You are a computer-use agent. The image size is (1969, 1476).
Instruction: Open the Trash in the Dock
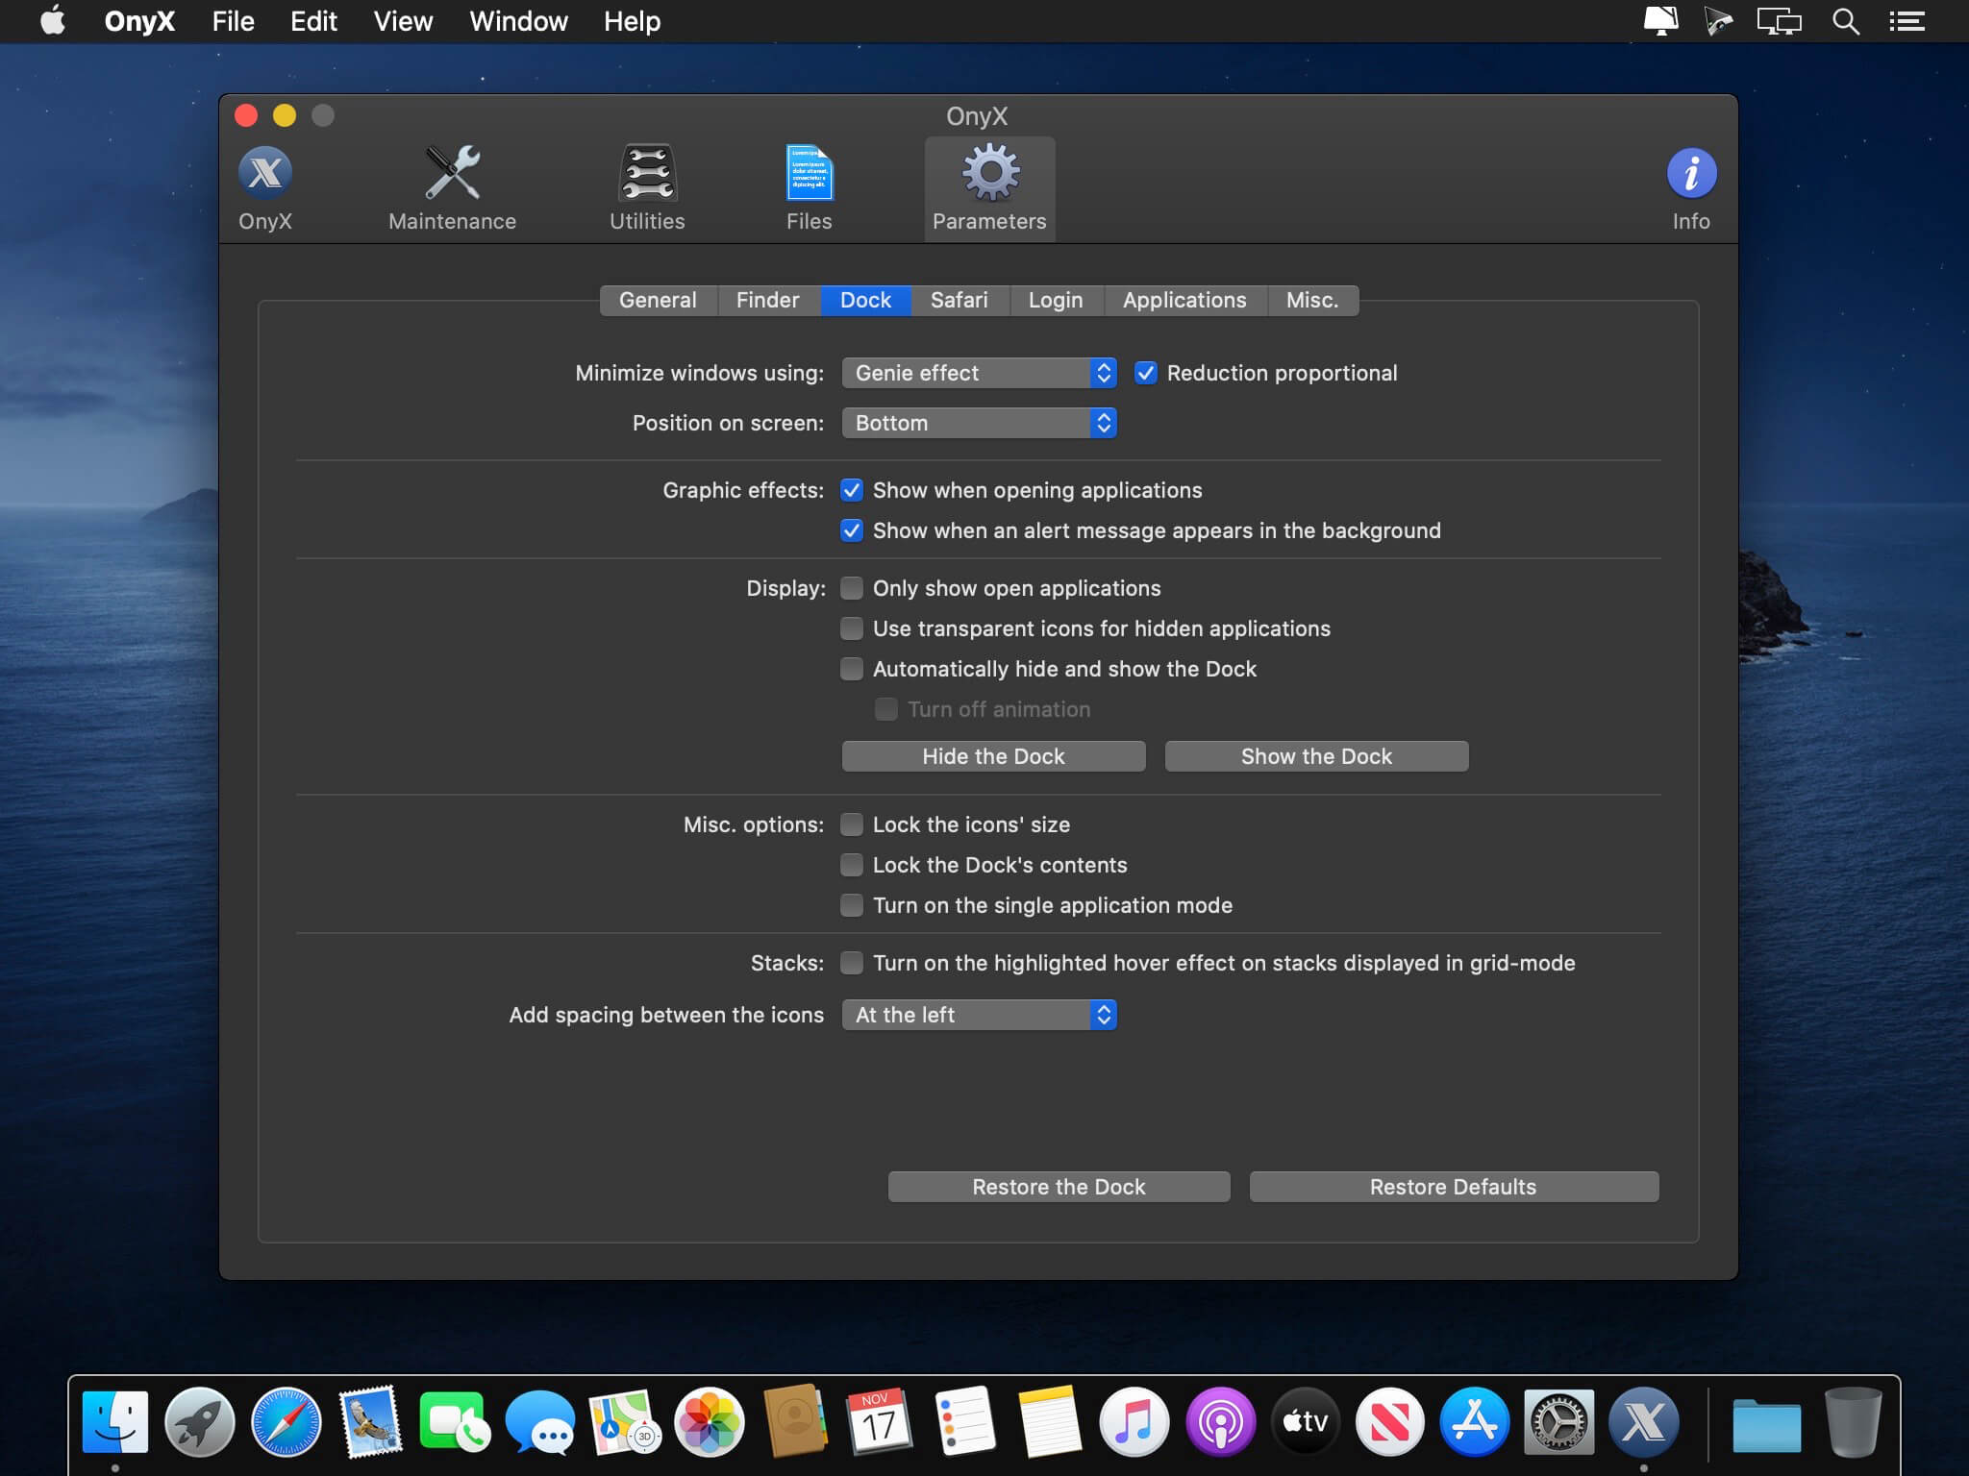(x=1853, y=1421)
